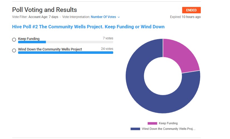Click the Wind Down option label text
The height and width of the screenshot is (139, 230).
tap(50, 49)
